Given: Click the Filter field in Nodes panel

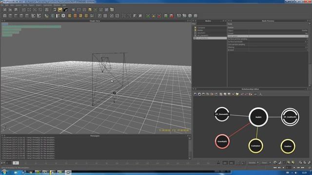Looking at the screenshot, I should (x=212, y=24).
